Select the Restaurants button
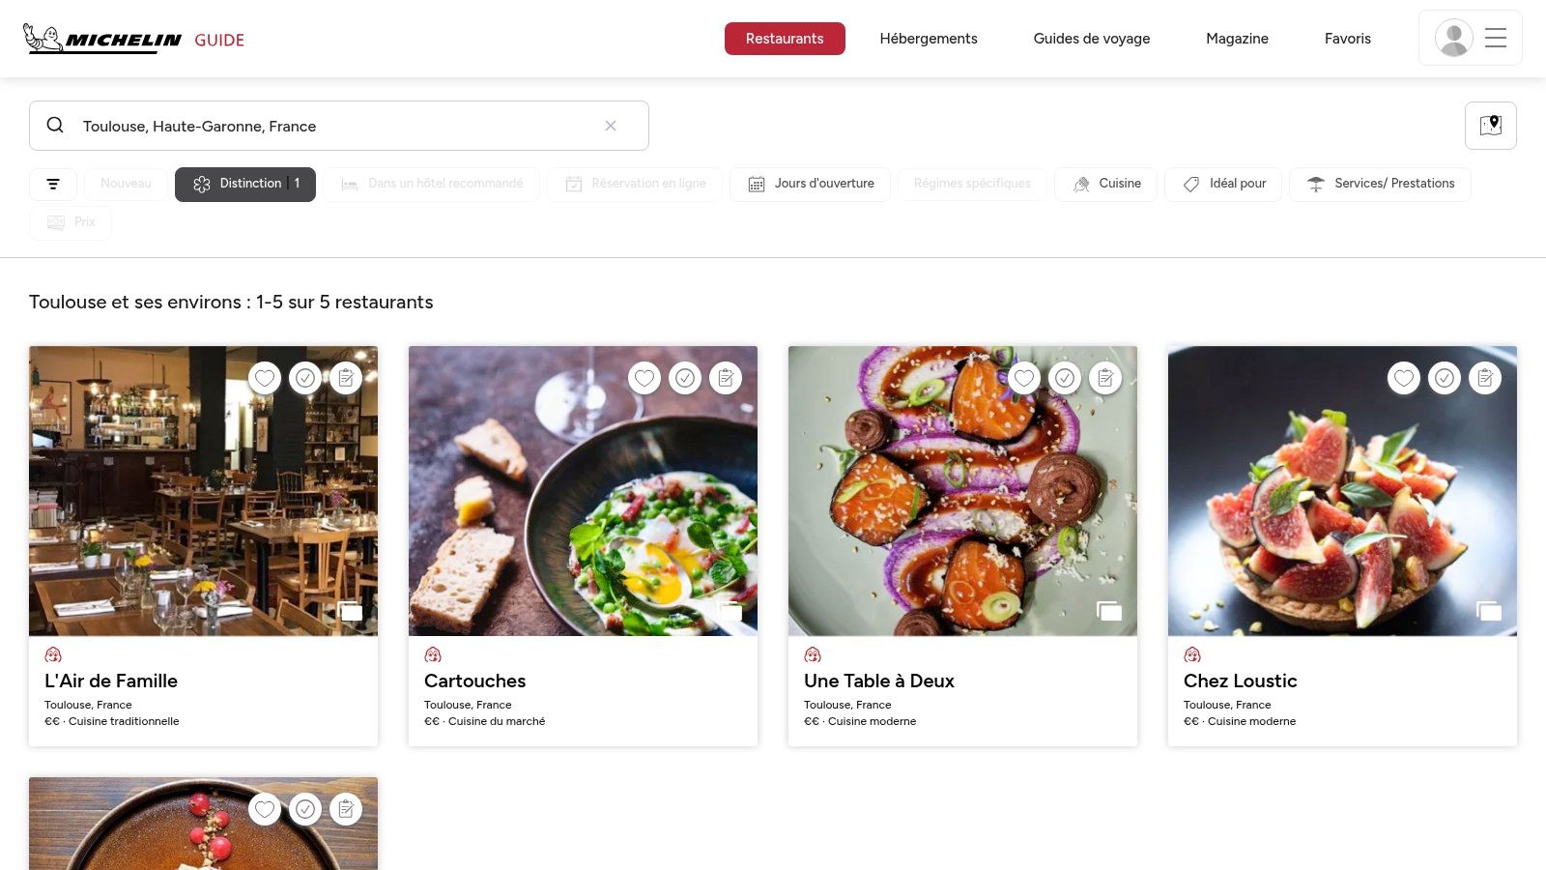This screenshot has width=1546, height=870. [785, 39]
